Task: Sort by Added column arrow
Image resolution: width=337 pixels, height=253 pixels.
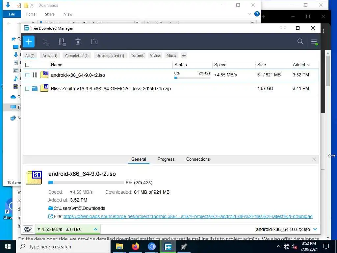Action: click(308, 65)
